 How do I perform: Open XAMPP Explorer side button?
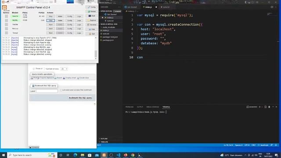pos(92,20)
